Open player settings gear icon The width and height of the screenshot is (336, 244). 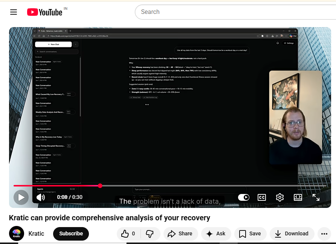click(279, 197)
